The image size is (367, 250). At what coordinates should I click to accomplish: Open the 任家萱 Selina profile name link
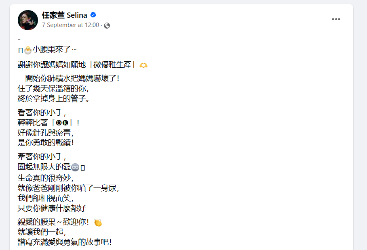(x=64, y=15)
